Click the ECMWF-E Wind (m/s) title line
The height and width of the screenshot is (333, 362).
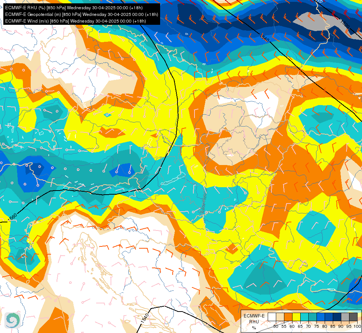75,21
